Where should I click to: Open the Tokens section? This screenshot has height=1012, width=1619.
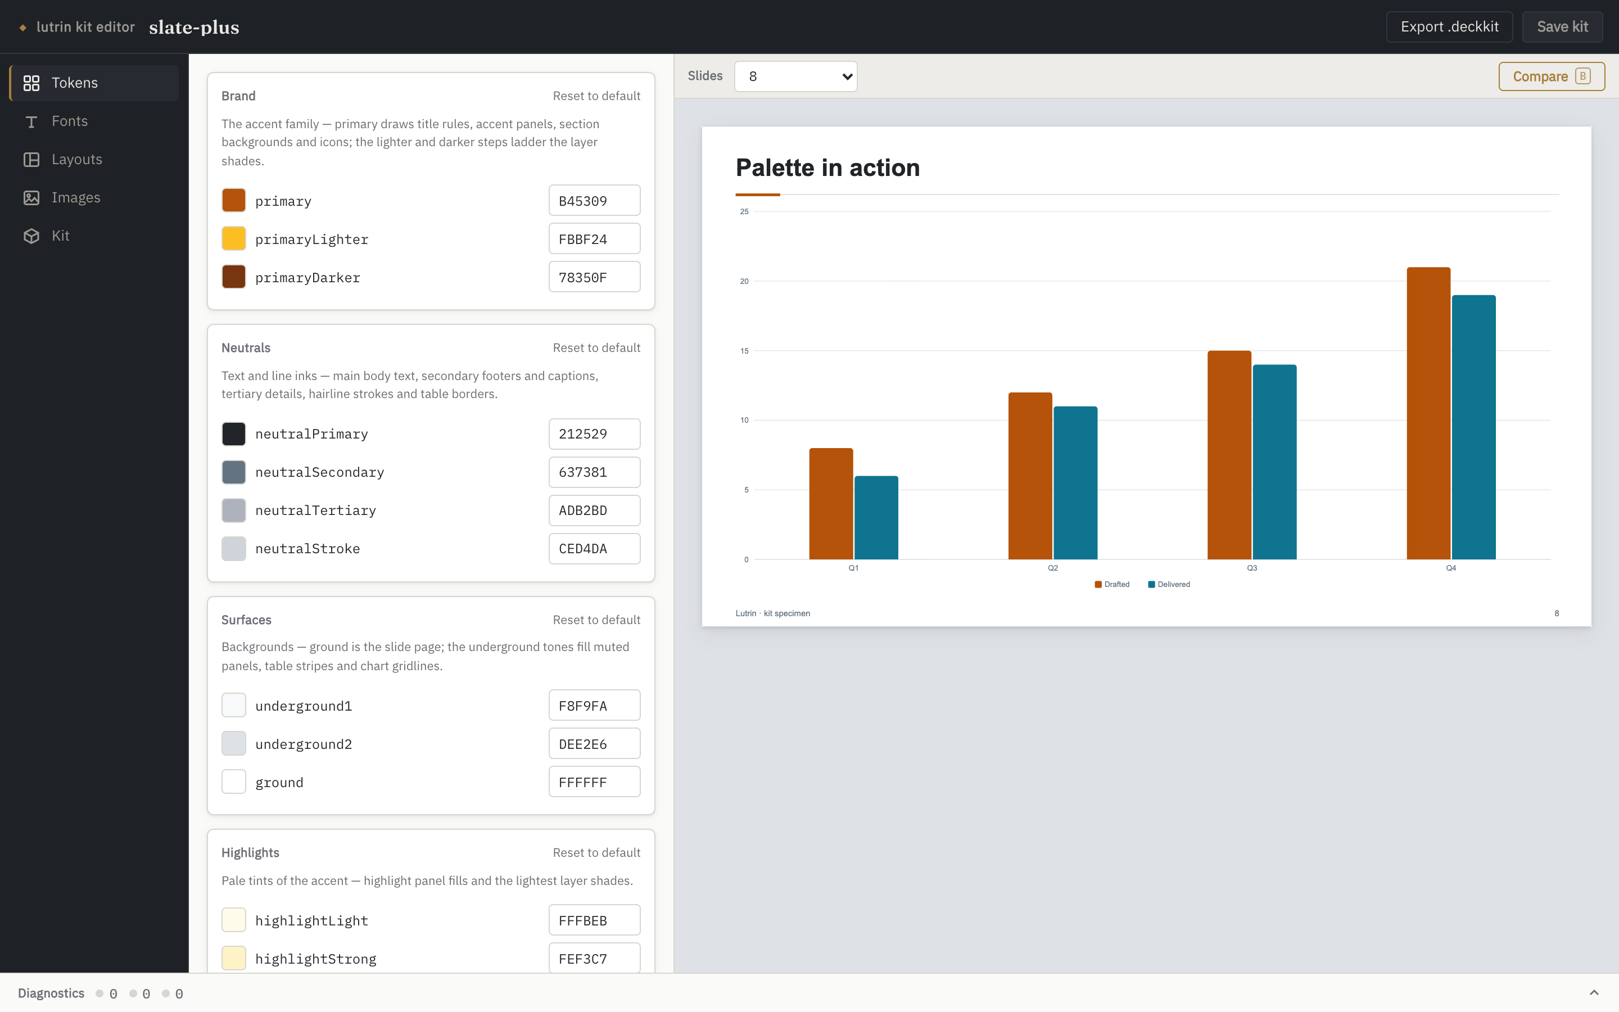tap(94, 83)
